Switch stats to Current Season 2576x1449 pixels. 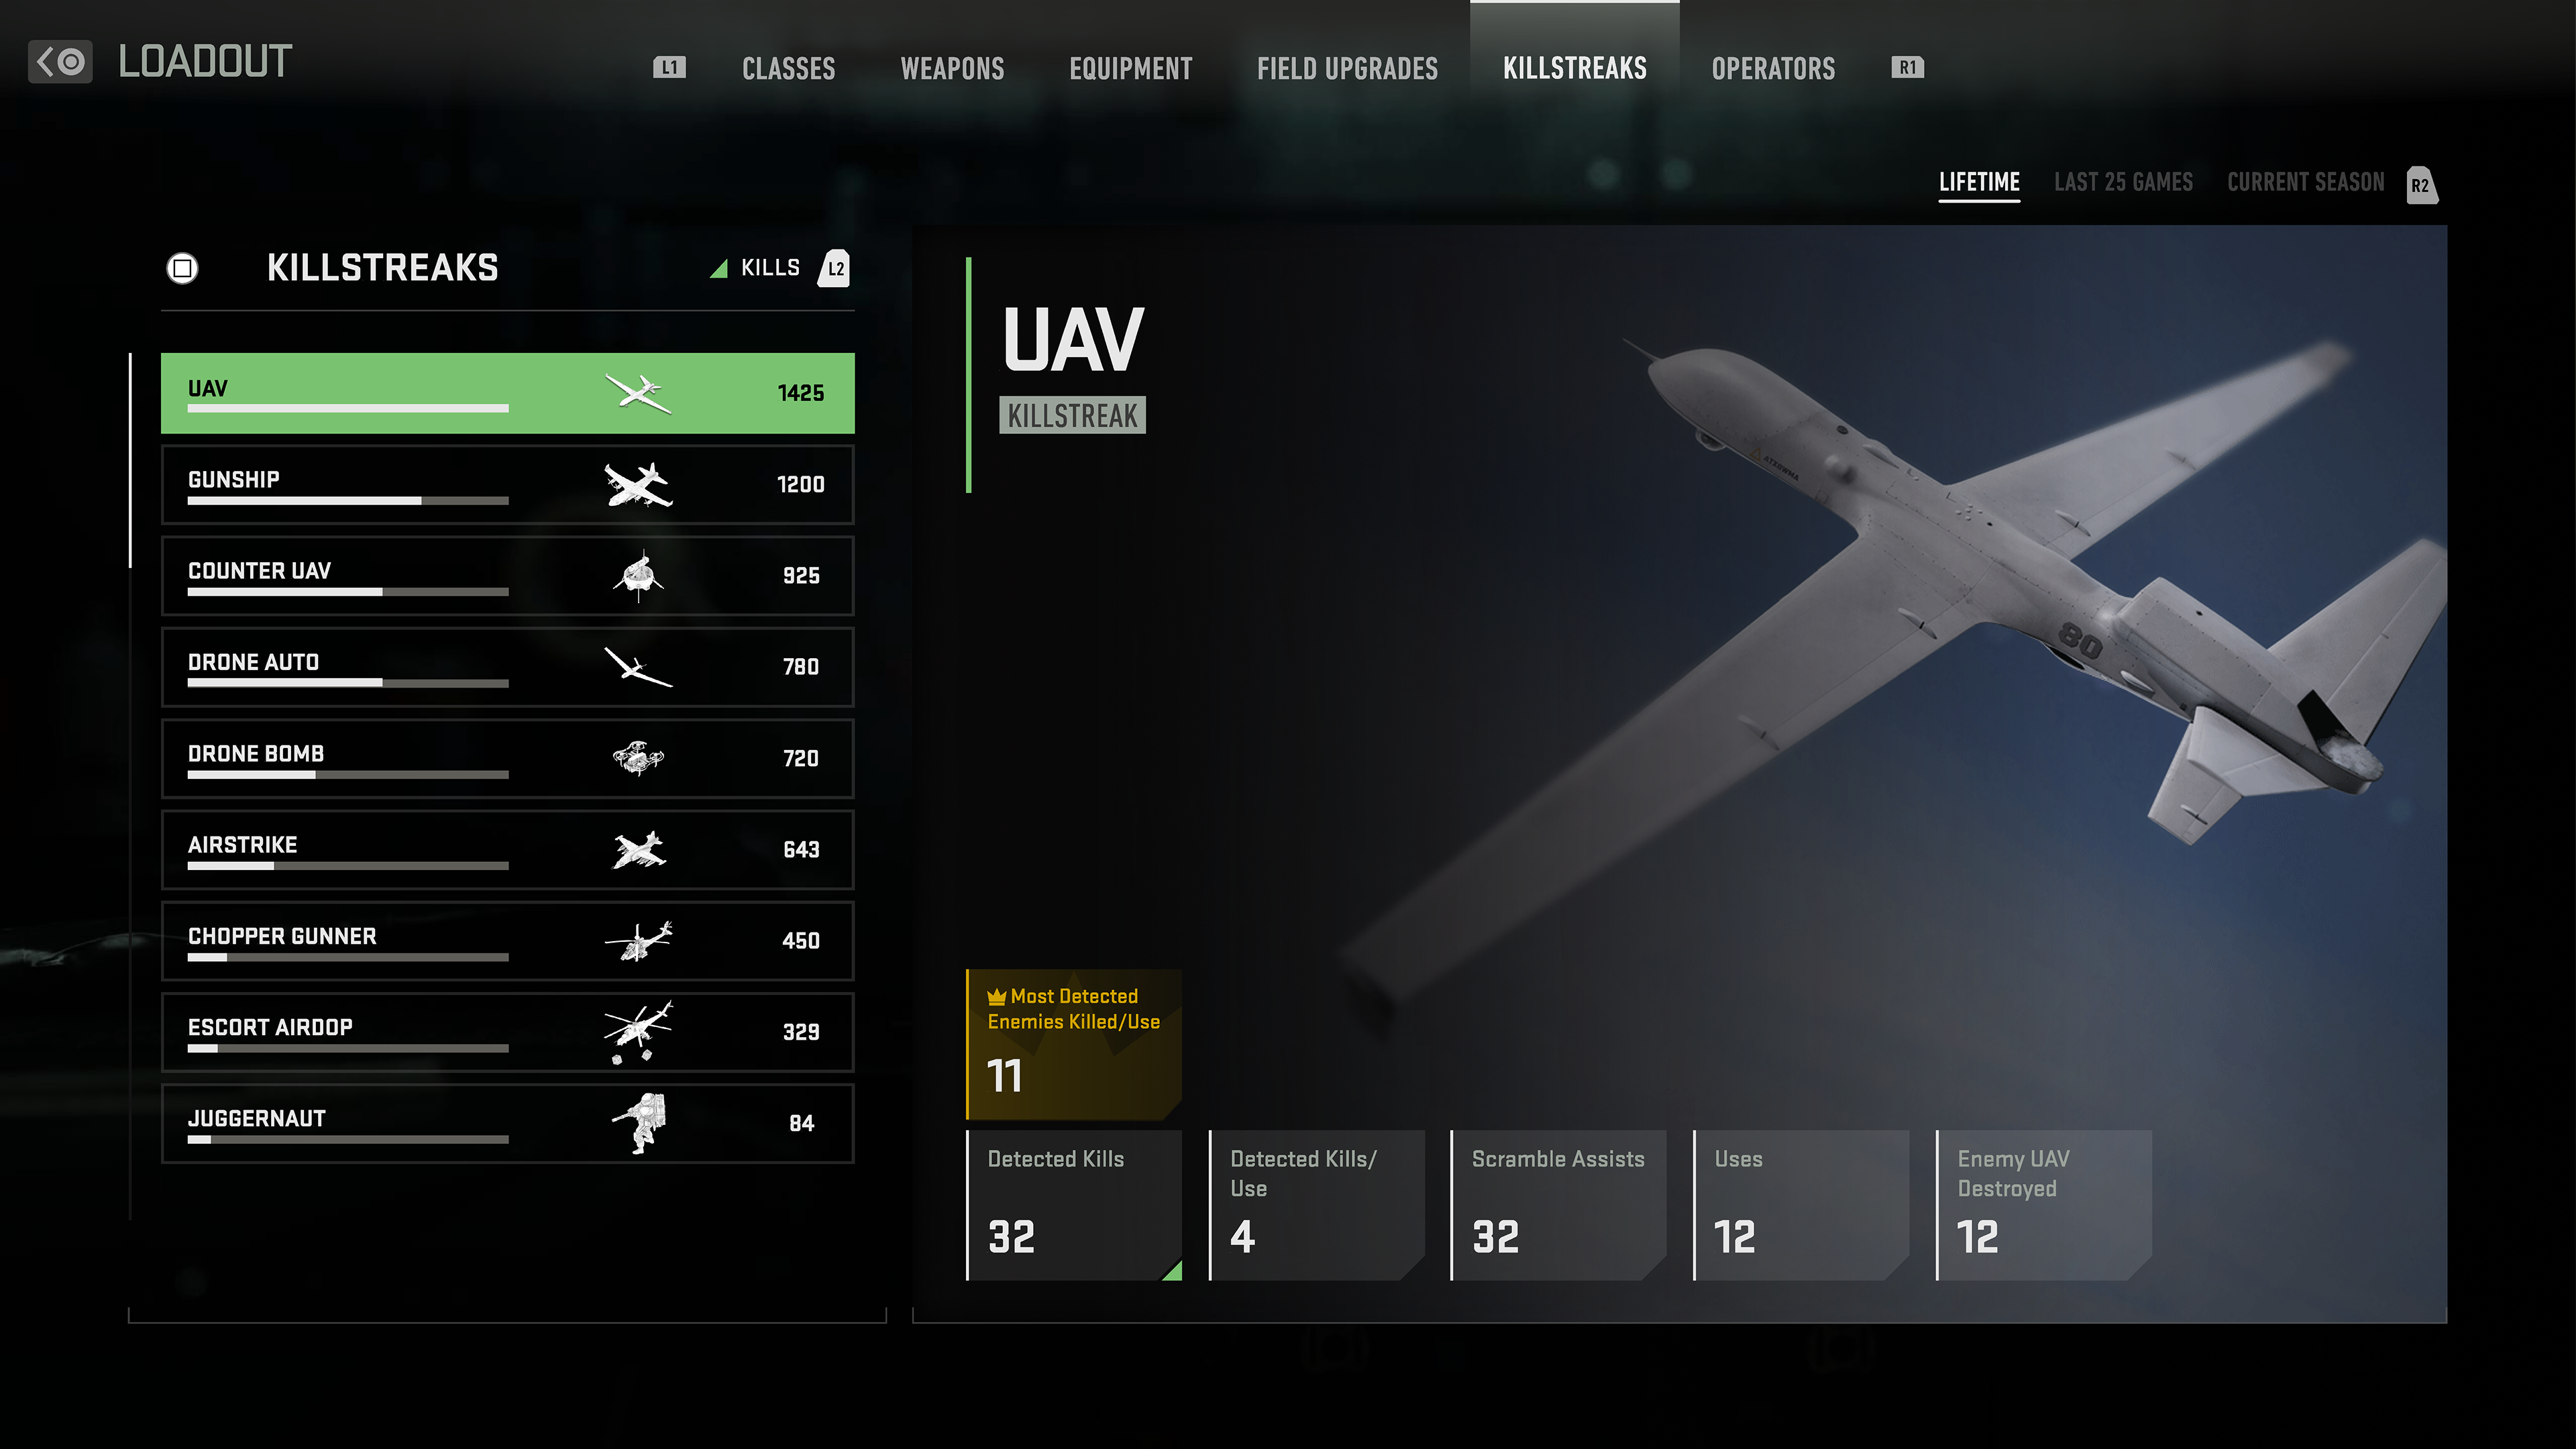coord(2305,182)
